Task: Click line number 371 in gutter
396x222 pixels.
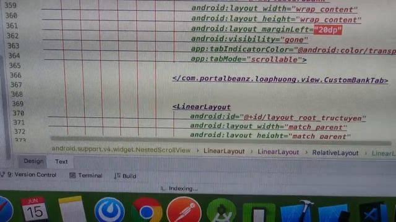Action: [x=19, y=123]
